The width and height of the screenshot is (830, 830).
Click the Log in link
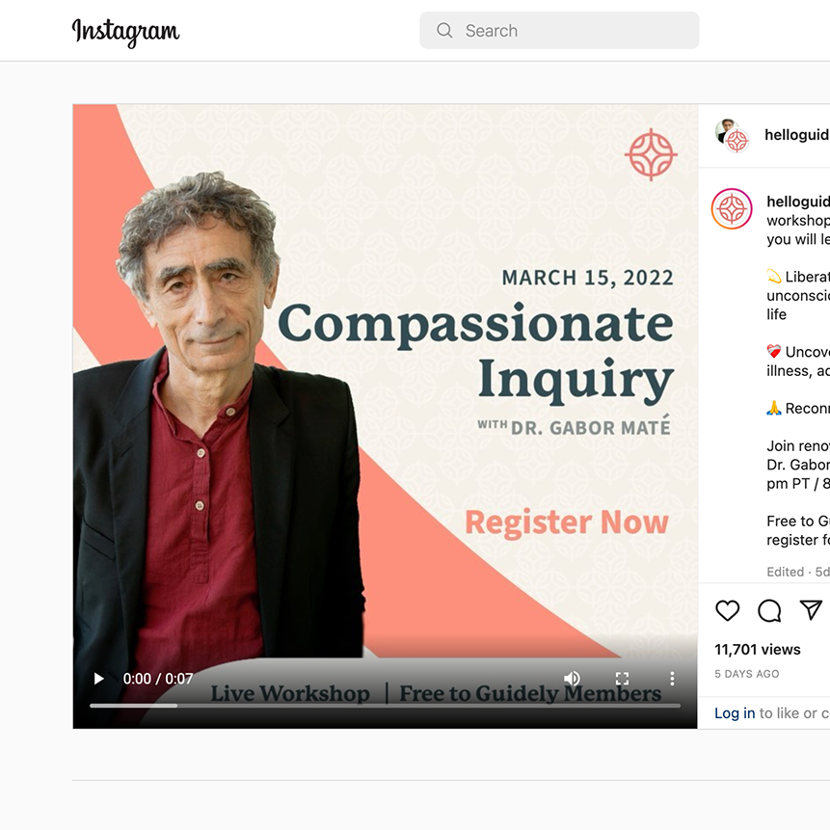[x=735, y=713]
